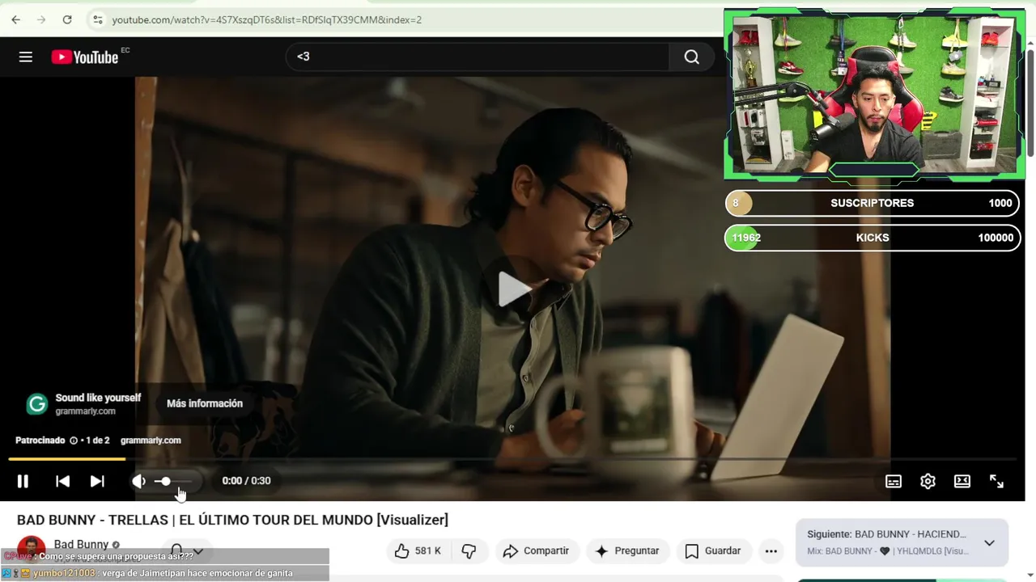Dislike the video

click(469, 550)
